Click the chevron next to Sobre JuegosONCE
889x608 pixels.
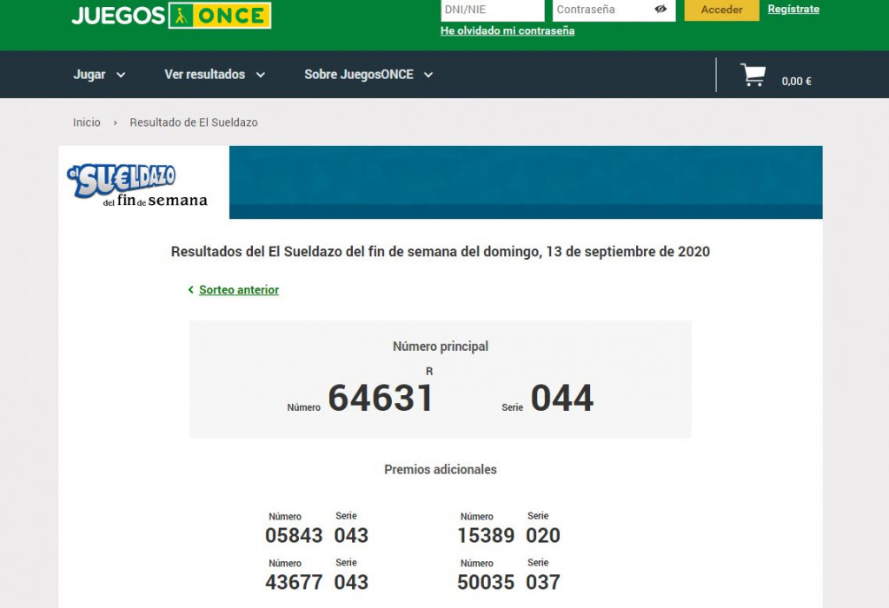click(428, 75)
